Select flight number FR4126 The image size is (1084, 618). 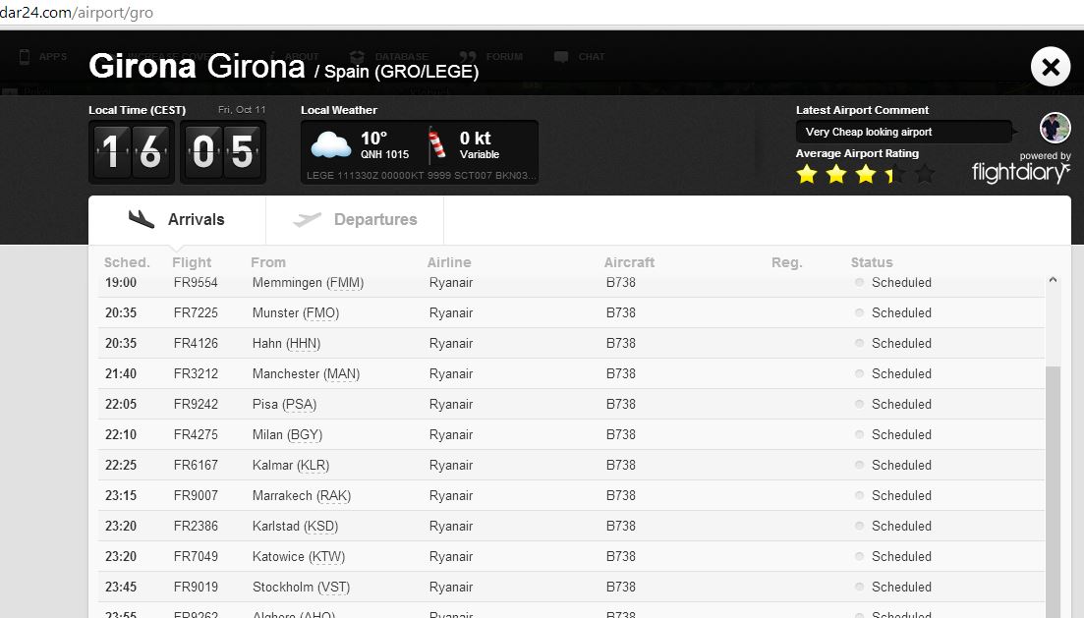pyautogui.click(x=196, y=344)
